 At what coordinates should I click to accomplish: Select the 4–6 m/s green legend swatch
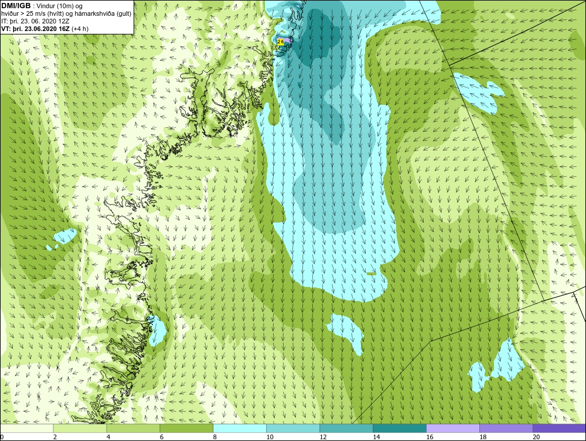[133, 428]
